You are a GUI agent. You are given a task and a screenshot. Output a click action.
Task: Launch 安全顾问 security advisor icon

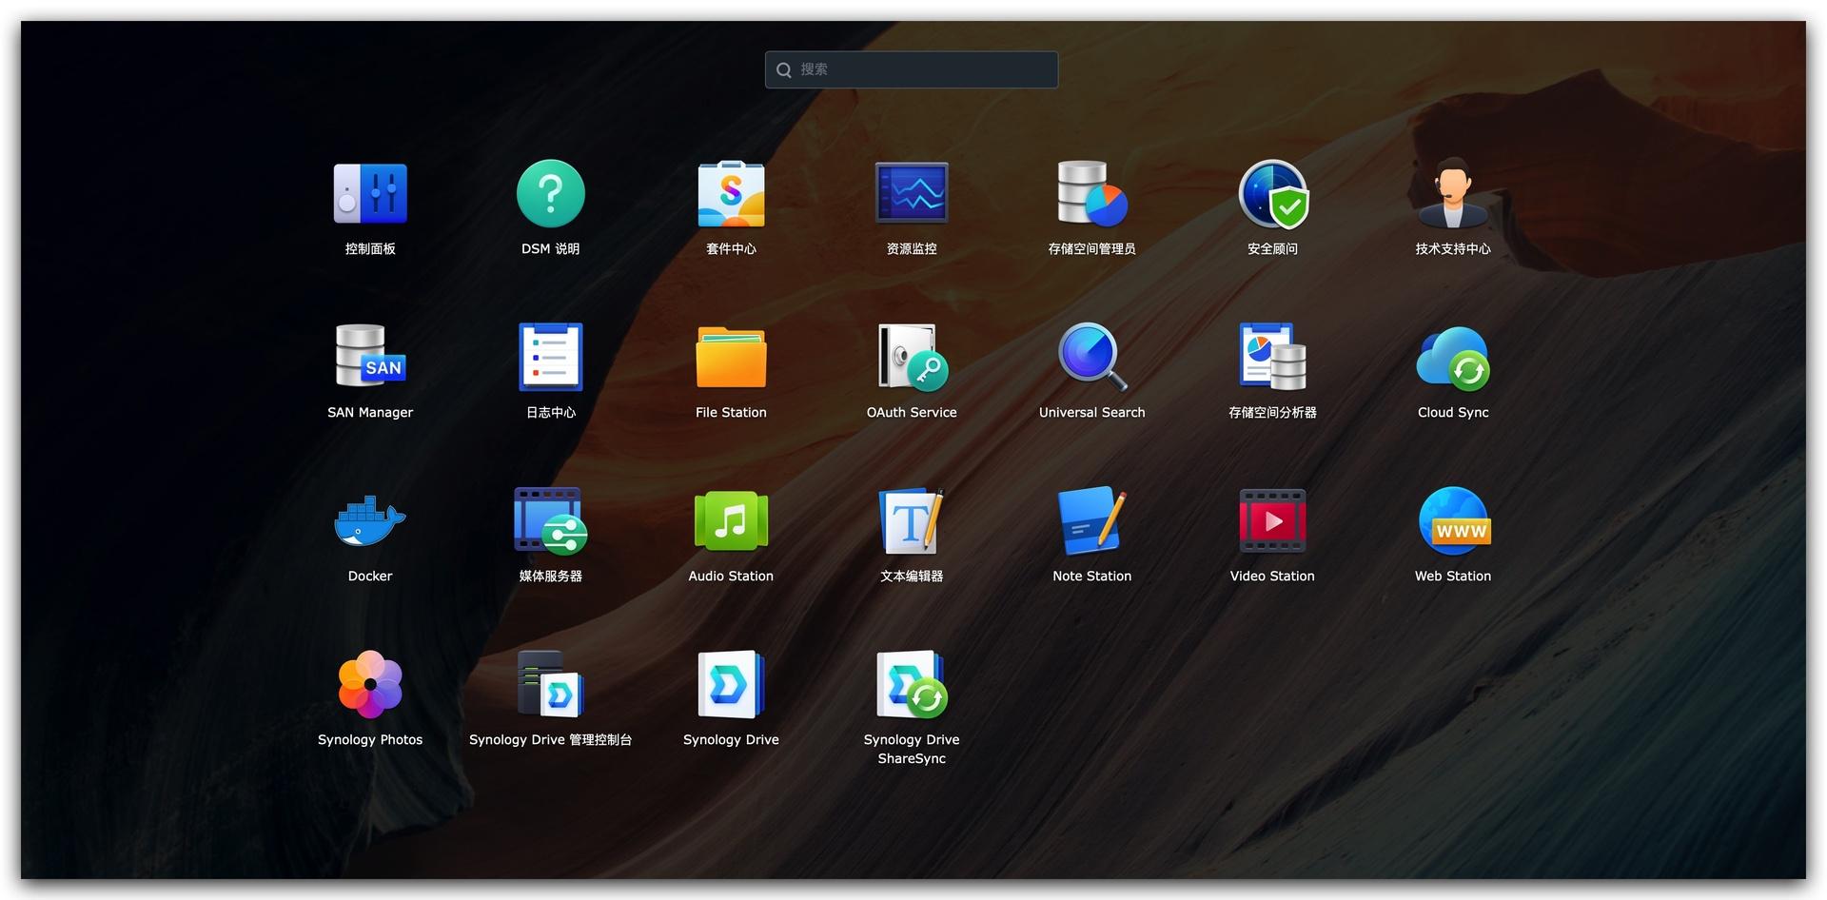point(1273,193)
